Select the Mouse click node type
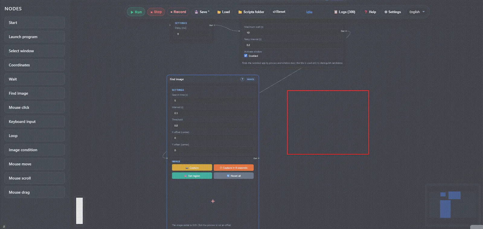The image size is (483, 229). coord(35,108)
